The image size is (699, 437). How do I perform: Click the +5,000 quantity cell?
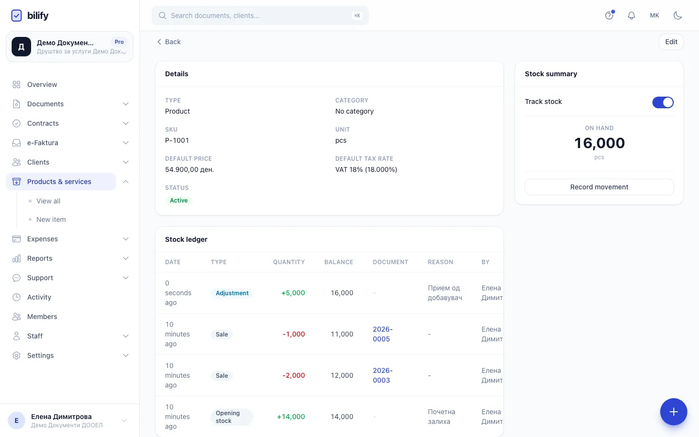coord(293,293)
